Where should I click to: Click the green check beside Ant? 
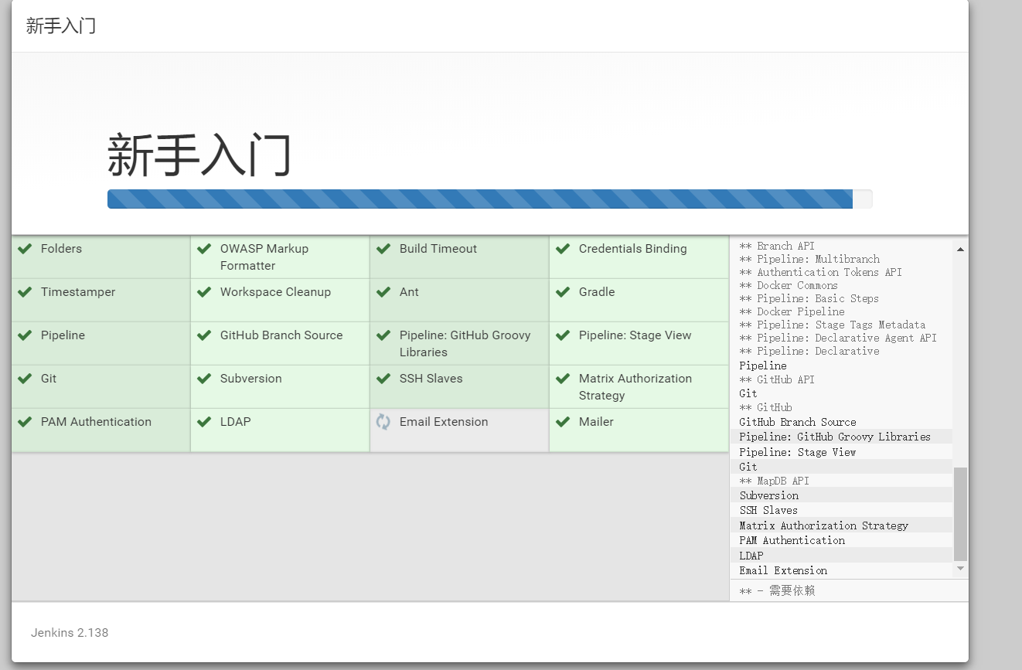pos(383,292)
